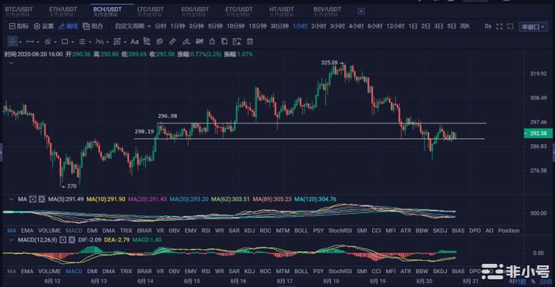Image resolution: width=555 pixels, height=287 pixels.
Task: Toggle the 画线 drawing mode
Action: 68,26
